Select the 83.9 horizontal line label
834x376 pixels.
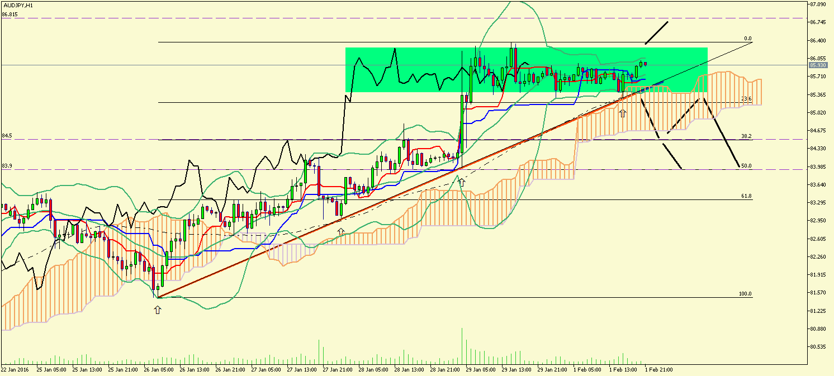7,166
